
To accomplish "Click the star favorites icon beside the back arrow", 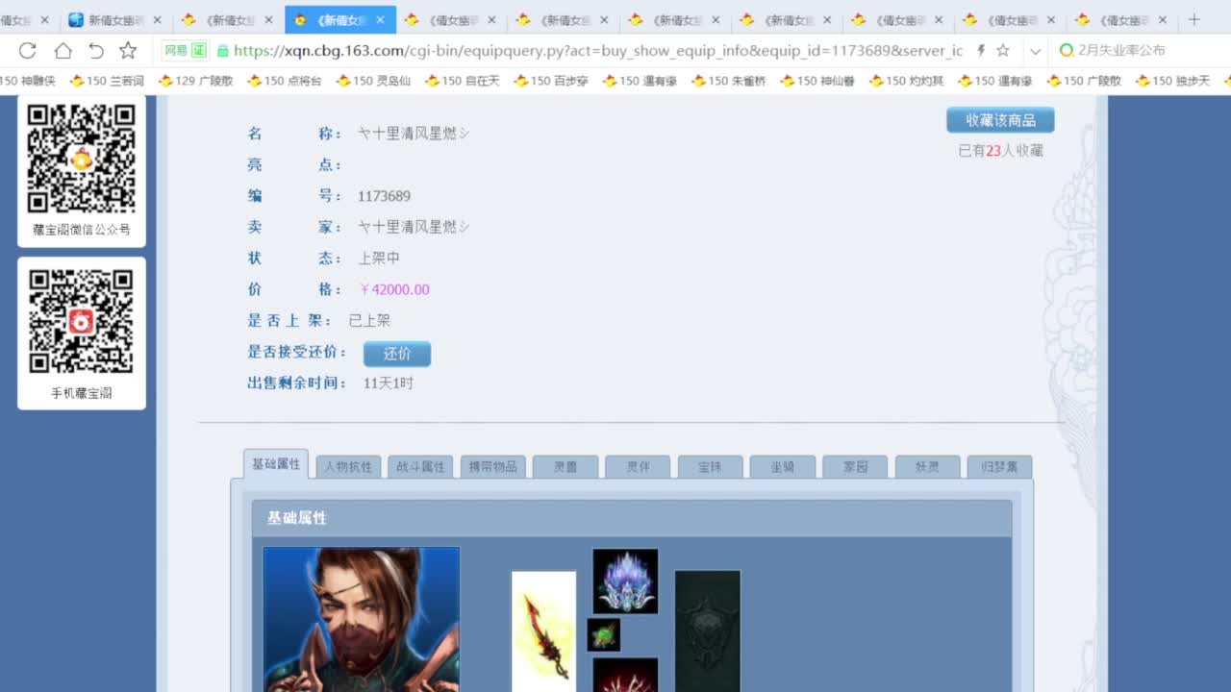I will click(128, 51).
